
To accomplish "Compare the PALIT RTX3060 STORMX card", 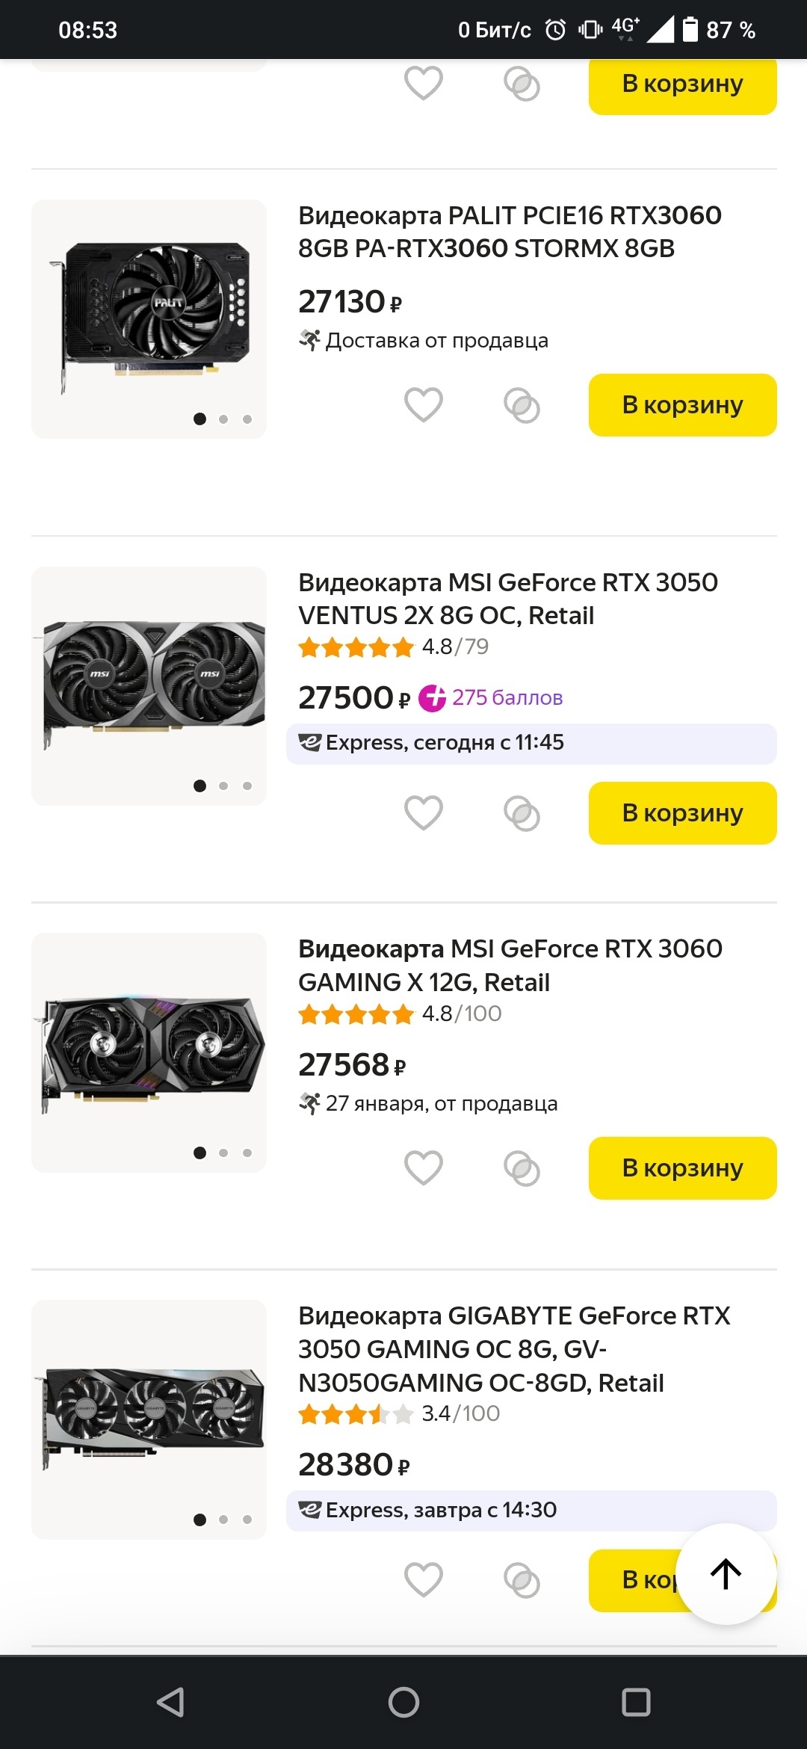I will pos(522,405).
